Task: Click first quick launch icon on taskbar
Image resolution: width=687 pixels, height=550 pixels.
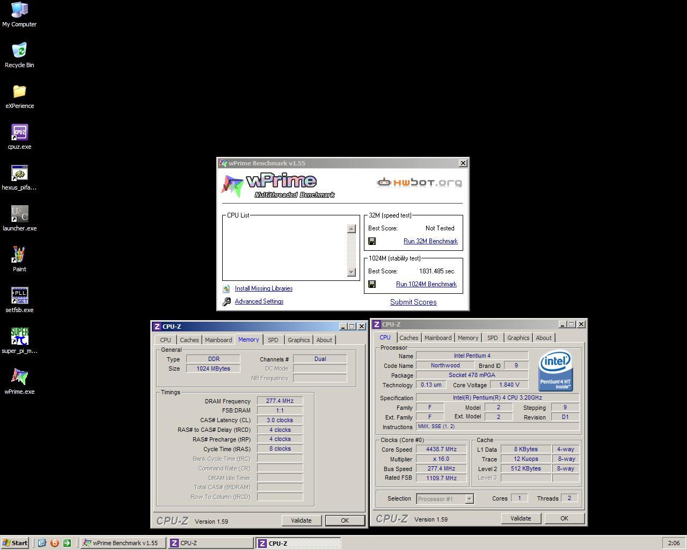Action: [x=42, y=543]
